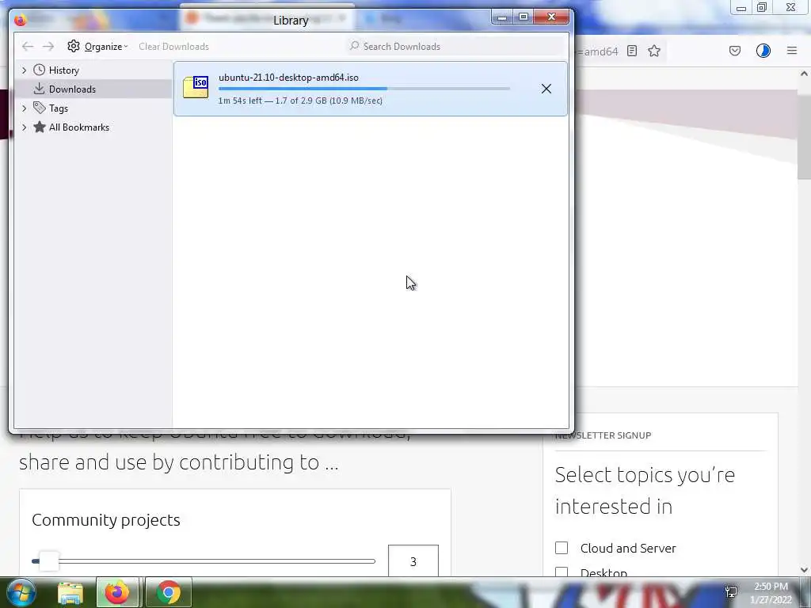Cancel the ubuntu ISO download
The height and width of the screenshot is (608, 811).
[546, 89]
